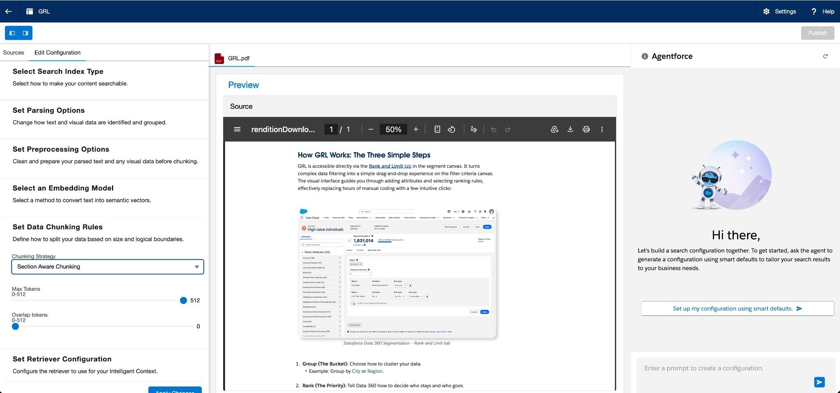The image size is (840, 393).
Task: Print the PDF with printer icon
Action: coord(586,129)
